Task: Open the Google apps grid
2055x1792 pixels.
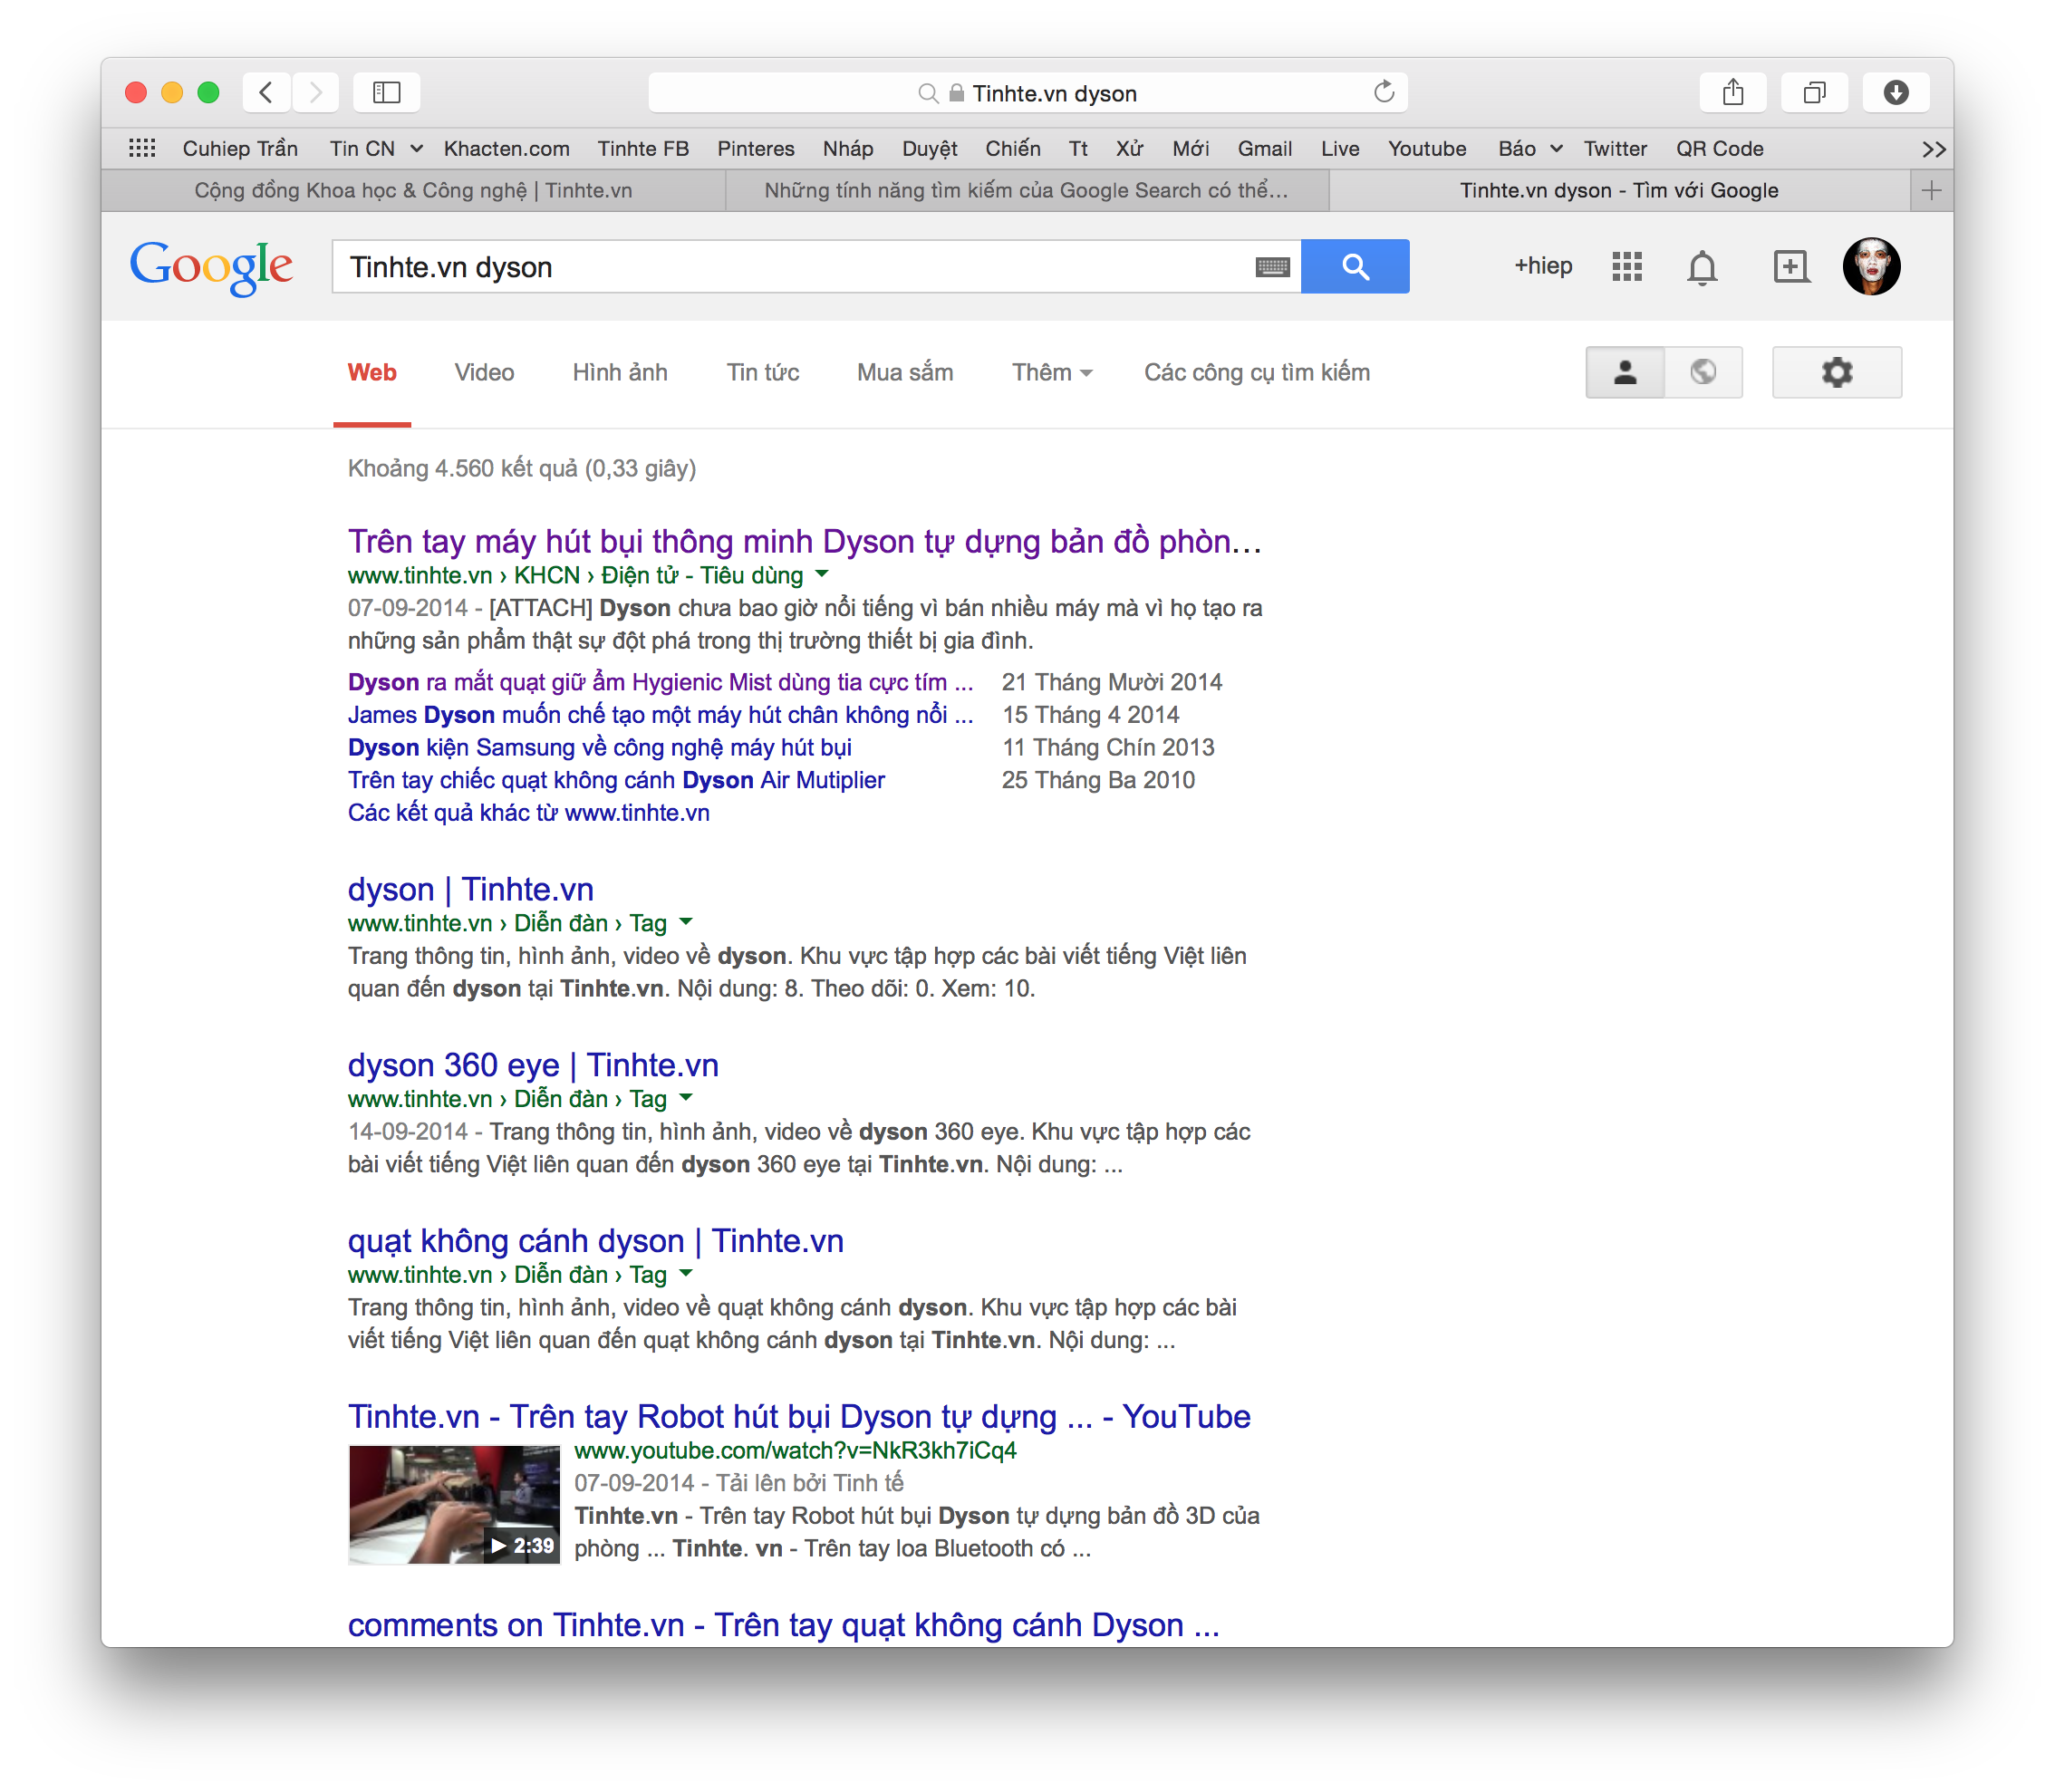Action: tap(1626, 266)
